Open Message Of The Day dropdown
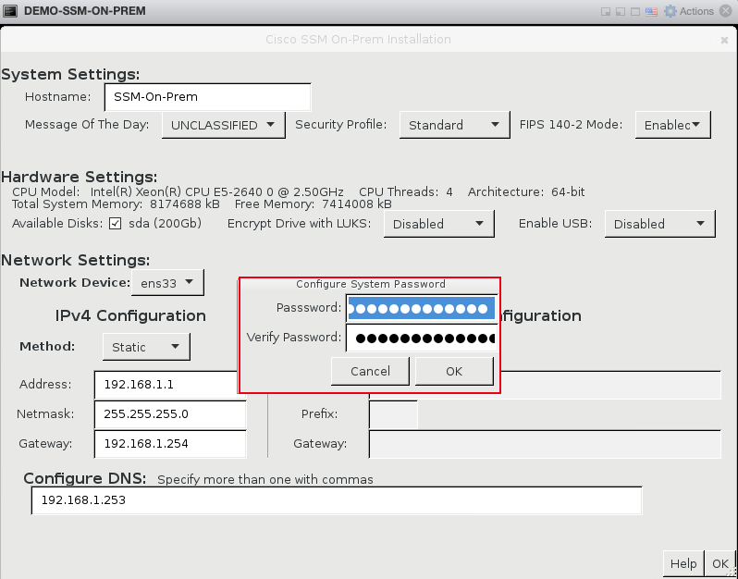Viewport: 738px width, 579px height. click(223, 125)
